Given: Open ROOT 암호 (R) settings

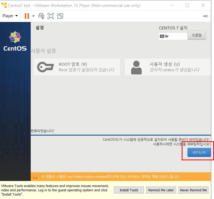Looking at the screenshot, I should pyautogui.click(x=77, y=67).
